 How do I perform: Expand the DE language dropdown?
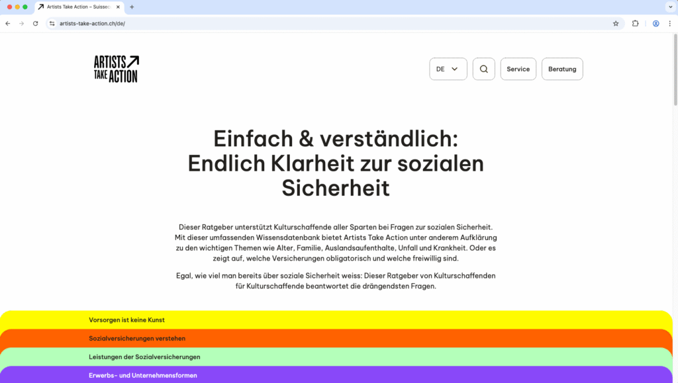448,69
